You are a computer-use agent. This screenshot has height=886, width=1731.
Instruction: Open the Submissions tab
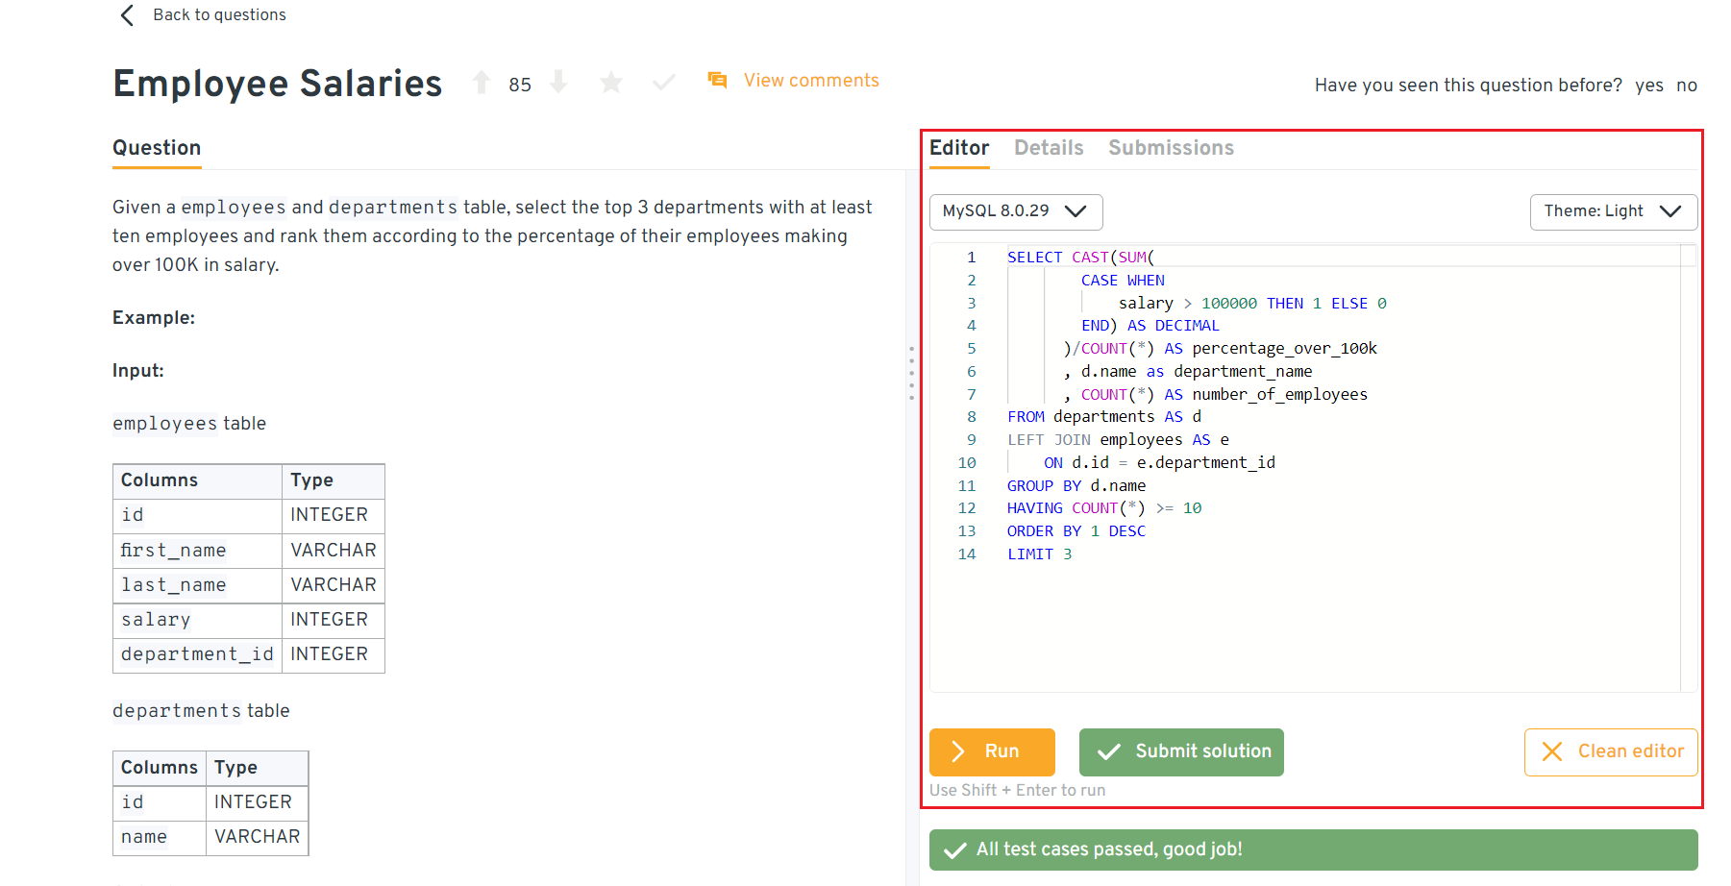click(x=1171, y=148)
